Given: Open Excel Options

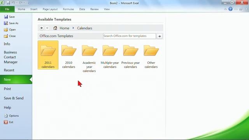Looking at the screenshot, I should (11, 116).
